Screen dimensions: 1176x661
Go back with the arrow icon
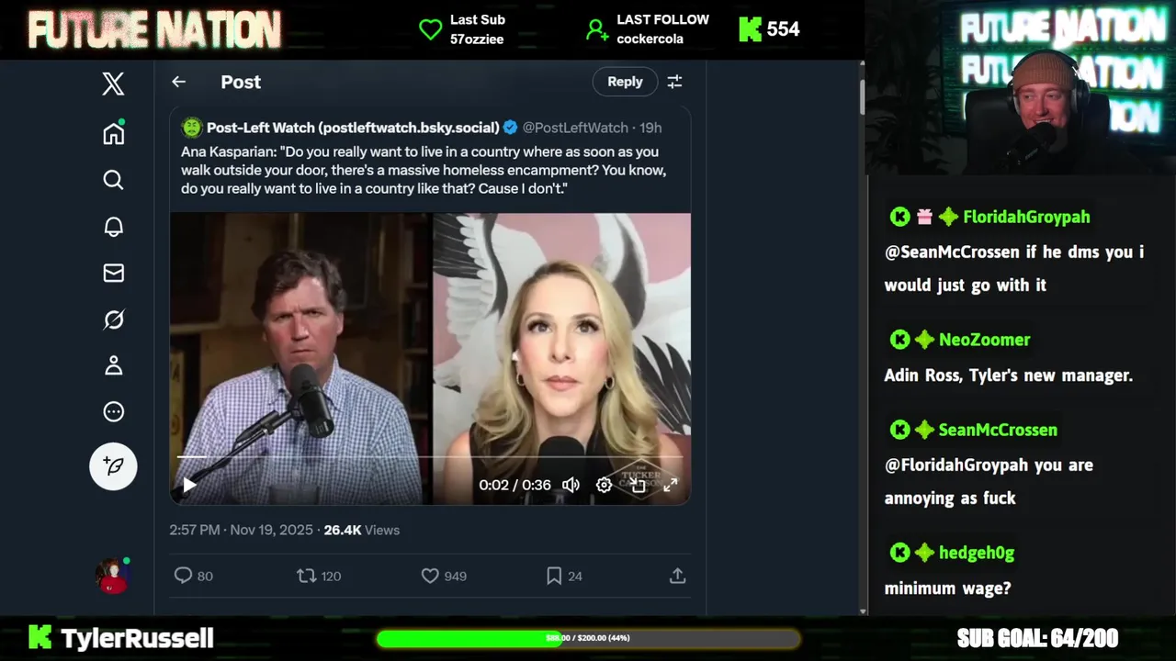pyautogui.click(x=178, y=82)
